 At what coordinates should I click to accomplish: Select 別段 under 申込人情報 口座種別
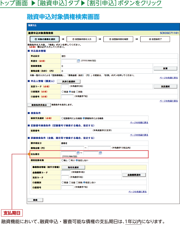pos(77,92)
